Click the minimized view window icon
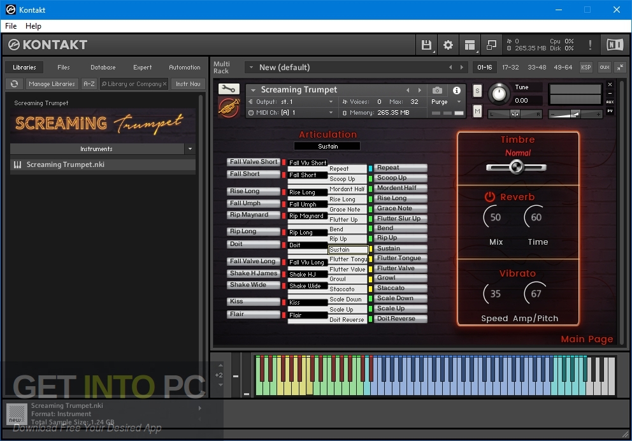 (491, 45)
